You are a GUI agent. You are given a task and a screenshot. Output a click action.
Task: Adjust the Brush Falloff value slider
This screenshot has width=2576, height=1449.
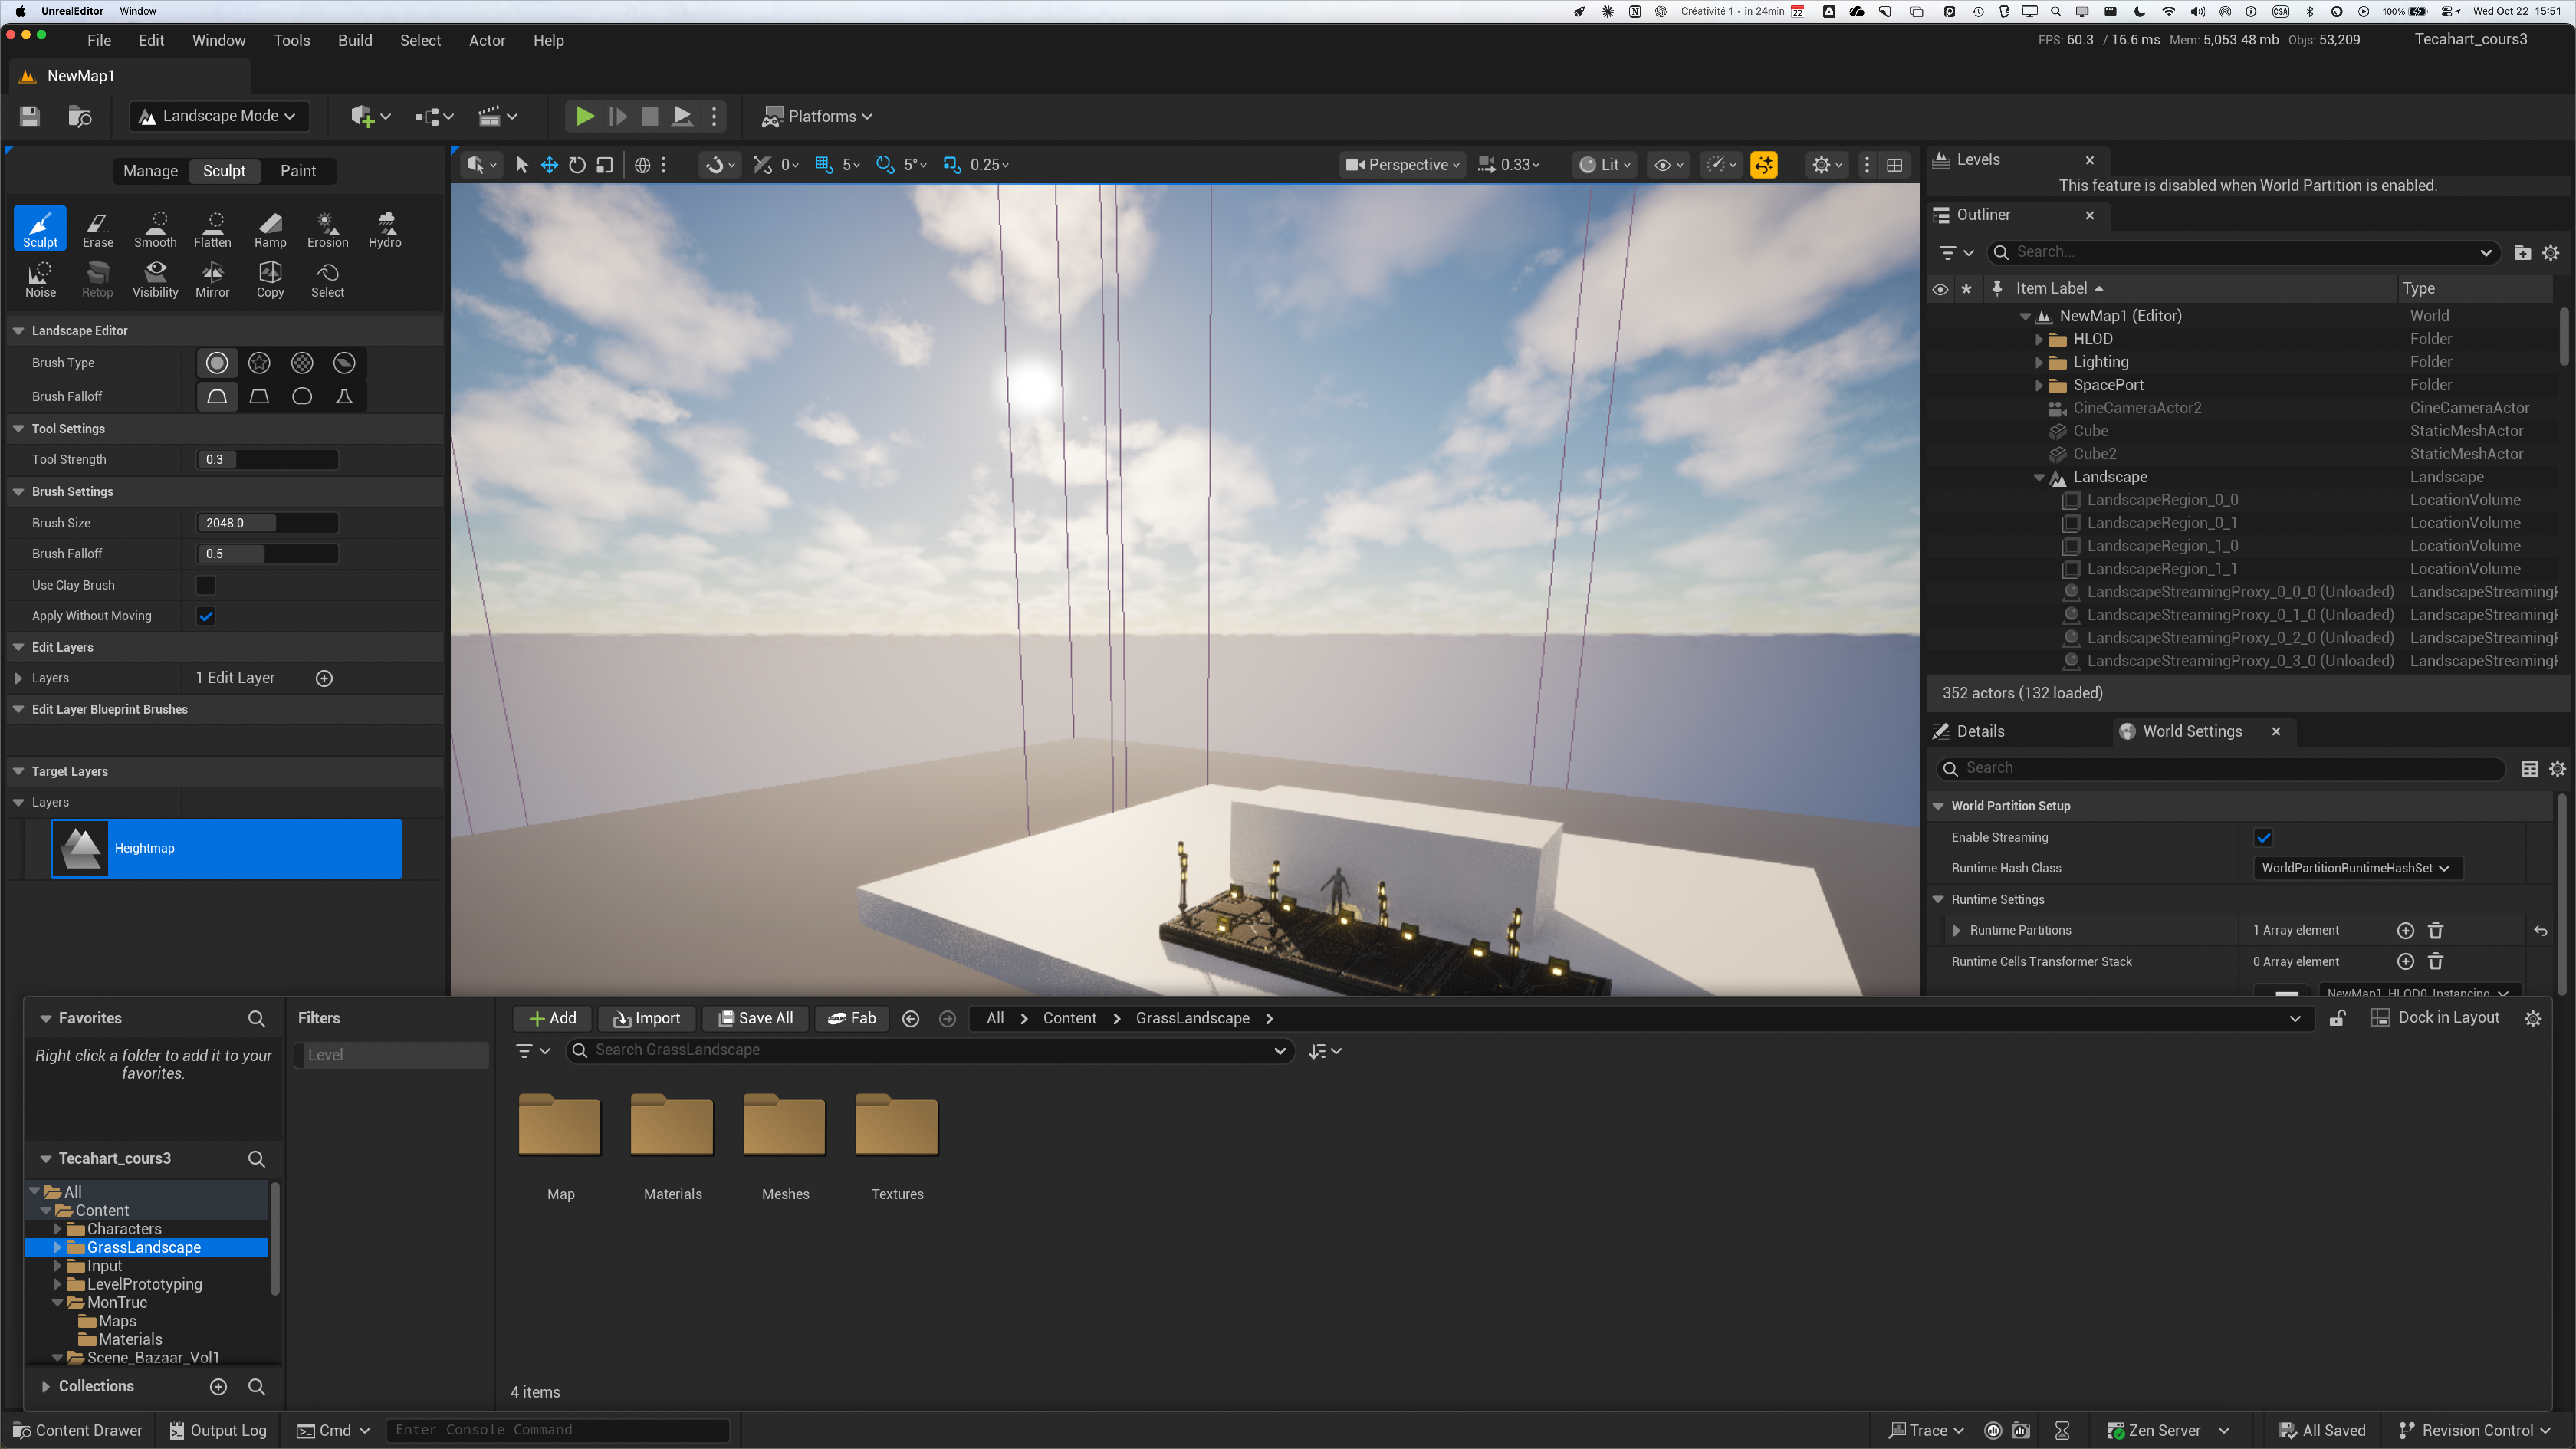267,554
